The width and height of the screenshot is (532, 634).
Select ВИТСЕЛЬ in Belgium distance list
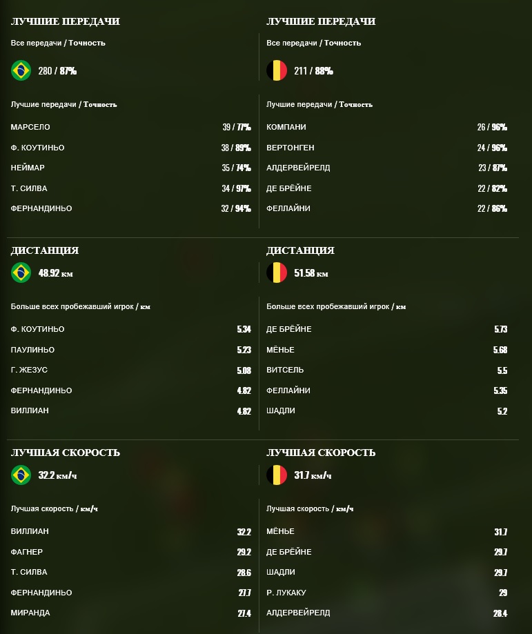(285, 370)
